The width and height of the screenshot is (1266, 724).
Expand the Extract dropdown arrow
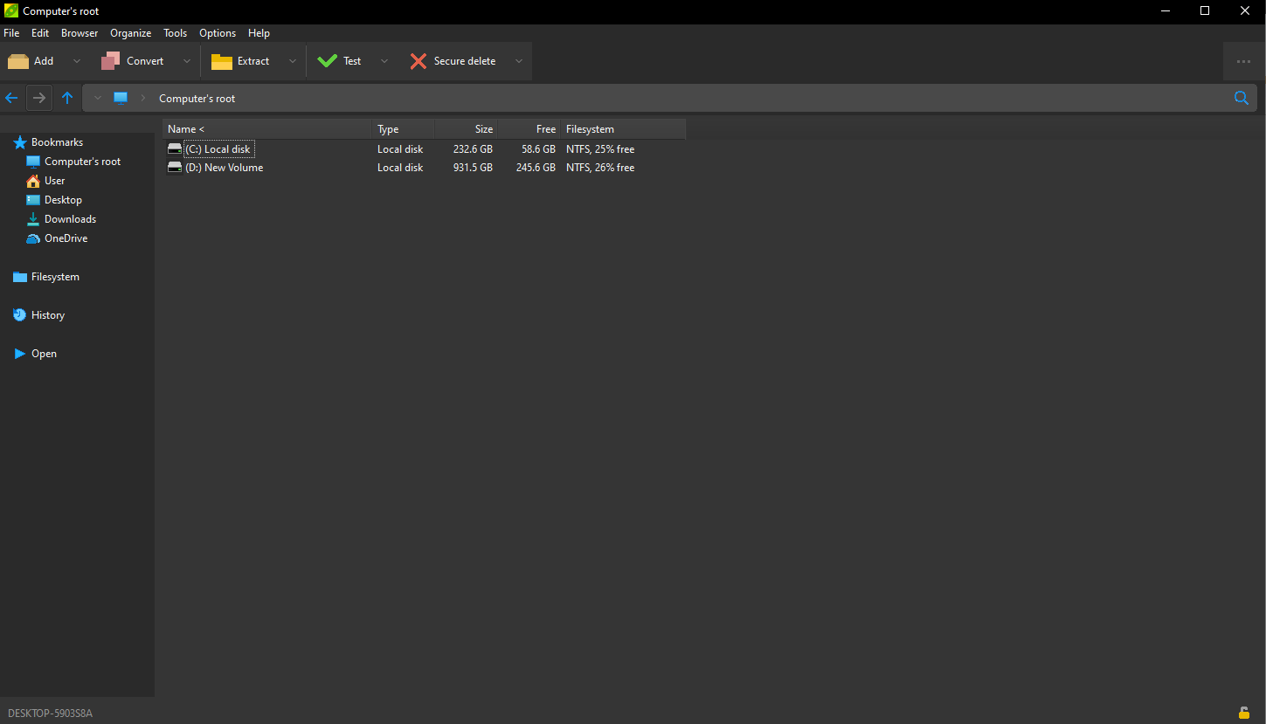pos(293,61)
